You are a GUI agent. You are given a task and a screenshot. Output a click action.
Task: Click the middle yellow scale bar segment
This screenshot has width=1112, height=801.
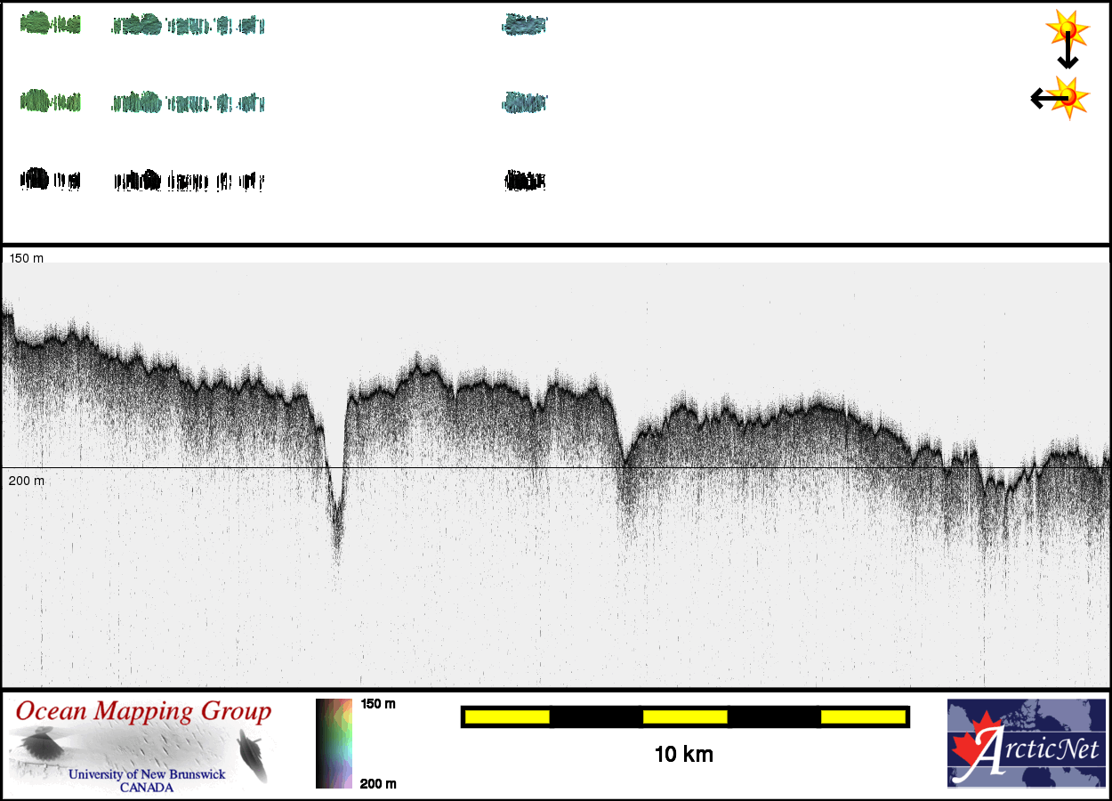pos(685,716)
